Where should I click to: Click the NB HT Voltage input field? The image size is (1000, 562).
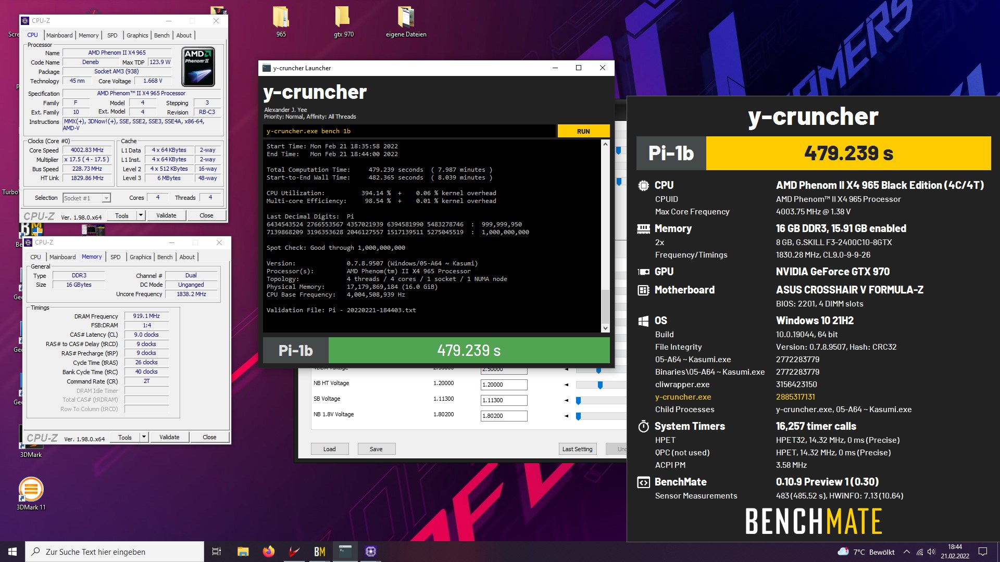(504, 385)
